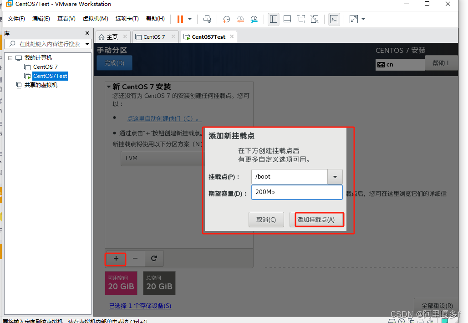Screen dimensions: 468x323
Task: Switch to the CentOS 7 tab
Action: point(154,36)
